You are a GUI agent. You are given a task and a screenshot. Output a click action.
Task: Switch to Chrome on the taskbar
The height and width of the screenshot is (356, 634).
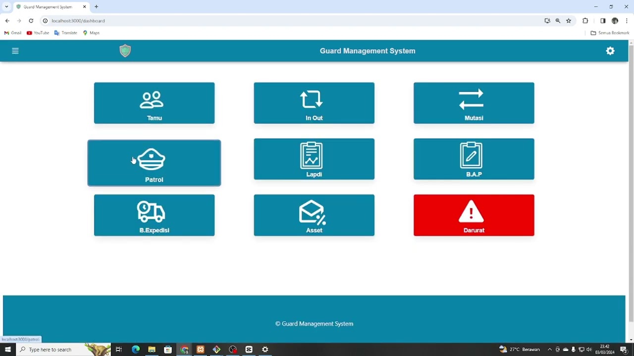point(184,350)
